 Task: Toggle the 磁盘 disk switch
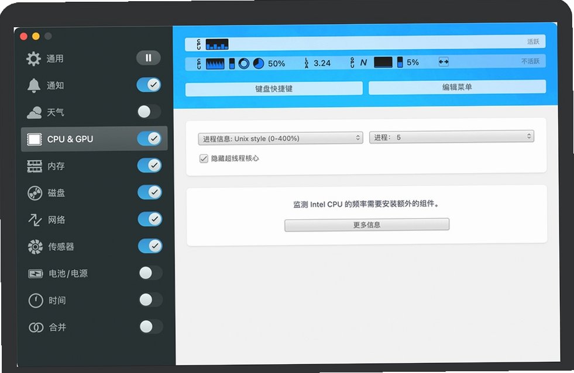pyautogui.click(x=150, y=192)
